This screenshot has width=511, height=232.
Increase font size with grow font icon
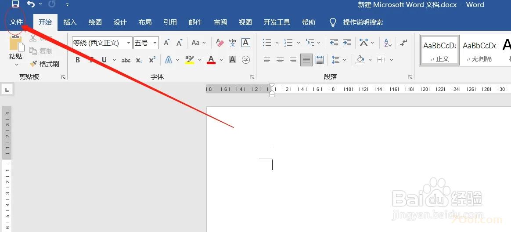(x=166, y=43)
